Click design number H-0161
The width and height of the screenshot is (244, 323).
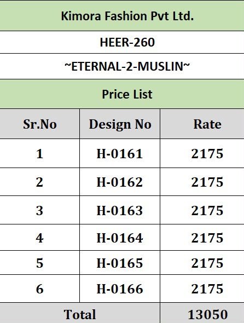(x=120, y=153)
